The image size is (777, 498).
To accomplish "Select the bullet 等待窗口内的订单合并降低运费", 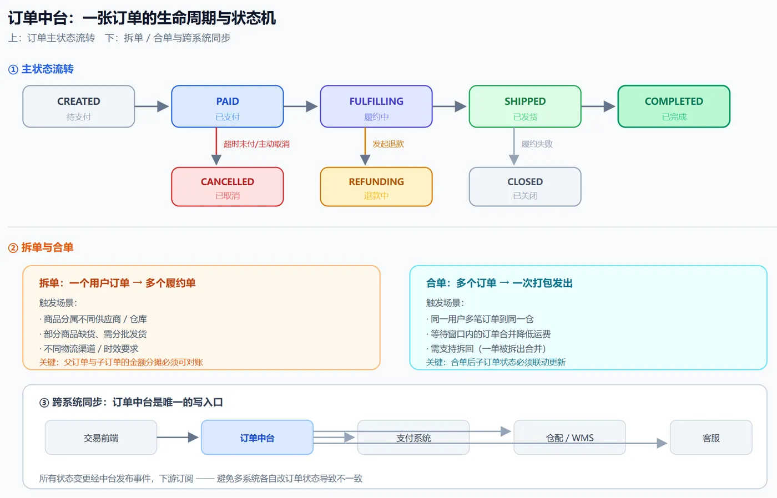I will click(x=488, y=334).
